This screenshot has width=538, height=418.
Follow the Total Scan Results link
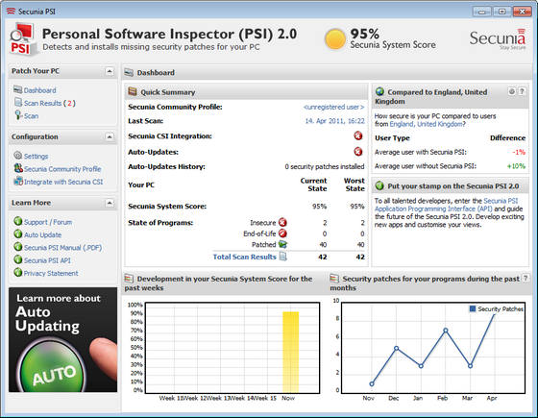244,257
